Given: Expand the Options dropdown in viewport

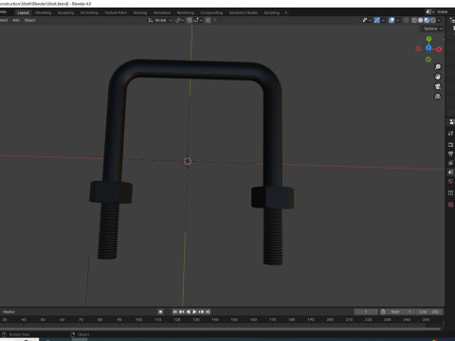Looking at the screenshot, I should tap(432, 28).
